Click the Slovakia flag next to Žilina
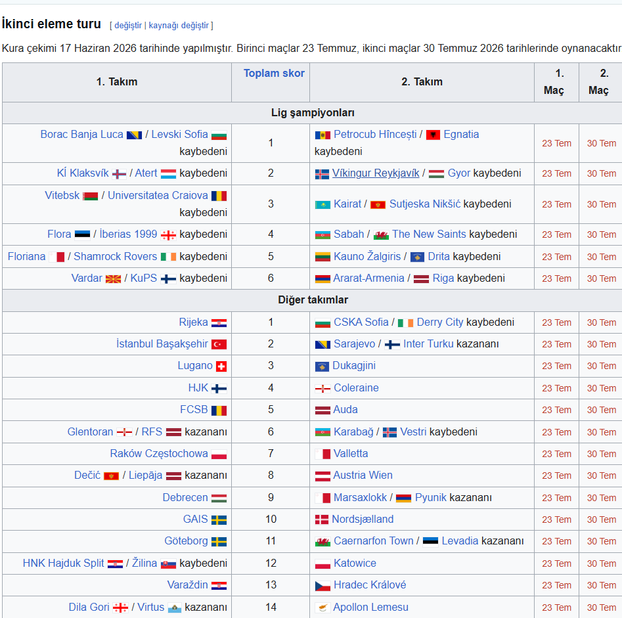622x618 pixels. click(168, 563)
